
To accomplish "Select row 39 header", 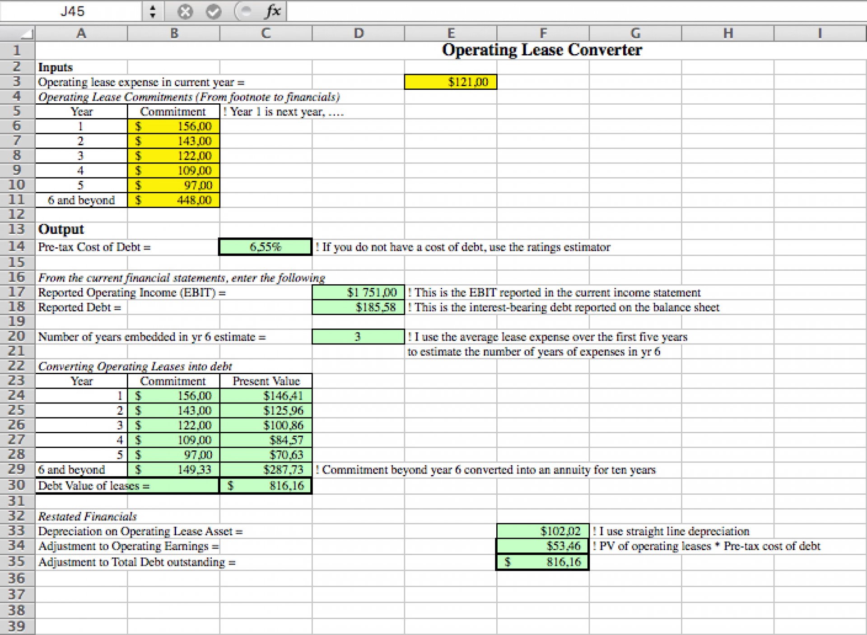I will click(17, 626).
